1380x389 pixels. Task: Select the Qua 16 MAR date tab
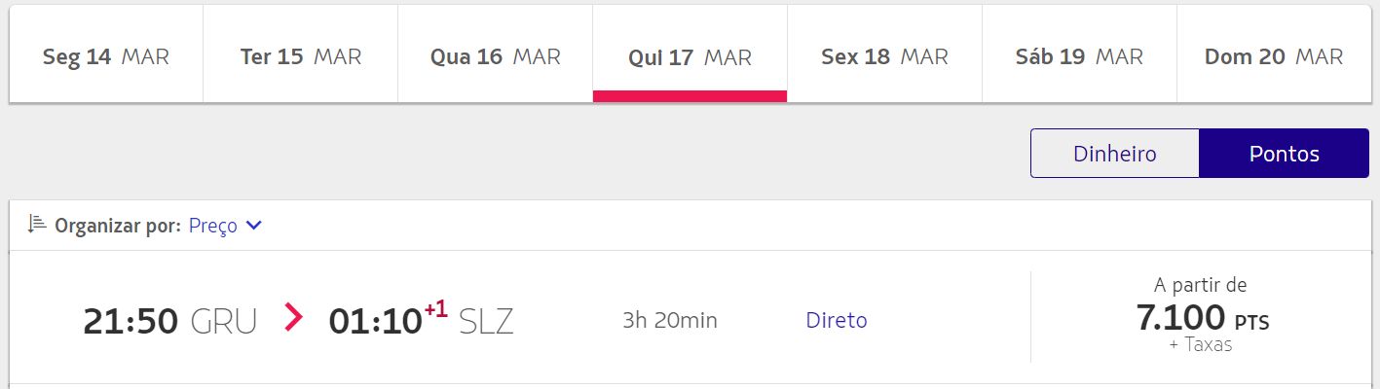tap(496, 54)
